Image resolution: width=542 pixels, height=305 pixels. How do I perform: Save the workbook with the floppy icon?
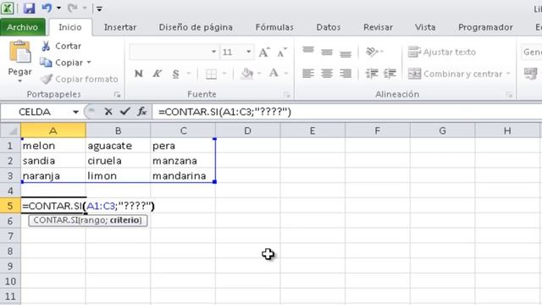point(29,8)
